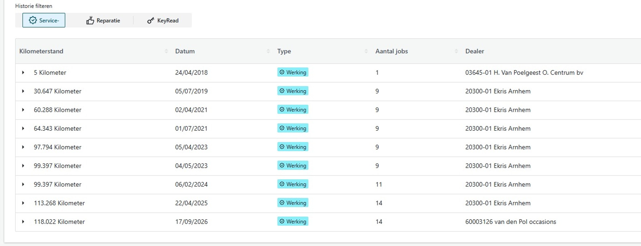Sort table by Aantal jobs sort arrows
This screenshot has width=641, height=246.
pyautogui.click(x=456, y=51)
